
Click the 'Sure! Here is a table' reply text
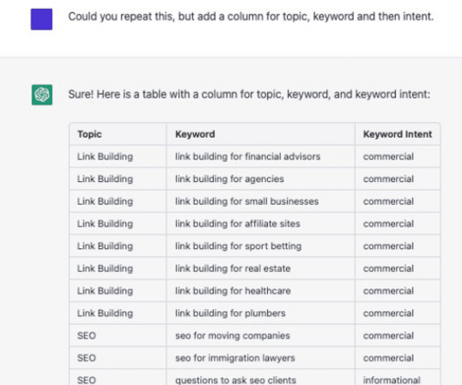pyautogui.click(x=249, y=94)
